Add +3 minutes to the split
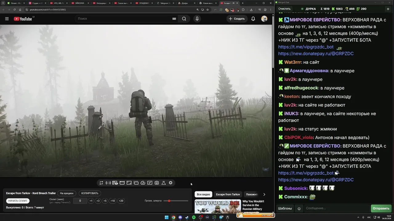Viewport: 394px width, 221px height. tap(98, 201)
